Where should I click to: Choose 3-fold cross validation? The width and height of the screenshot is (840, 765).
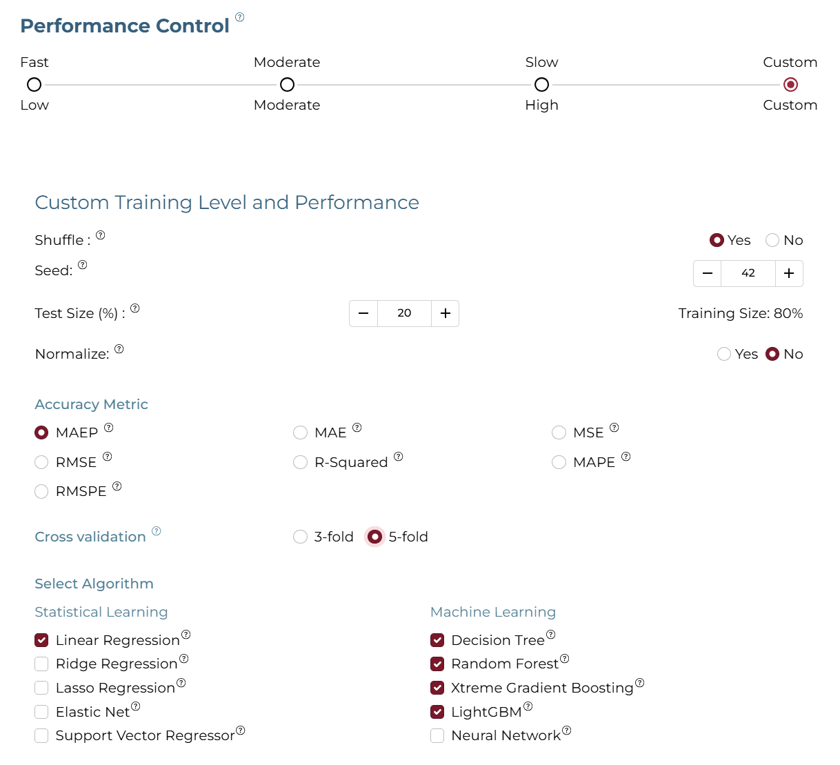(x=300, y=537)
